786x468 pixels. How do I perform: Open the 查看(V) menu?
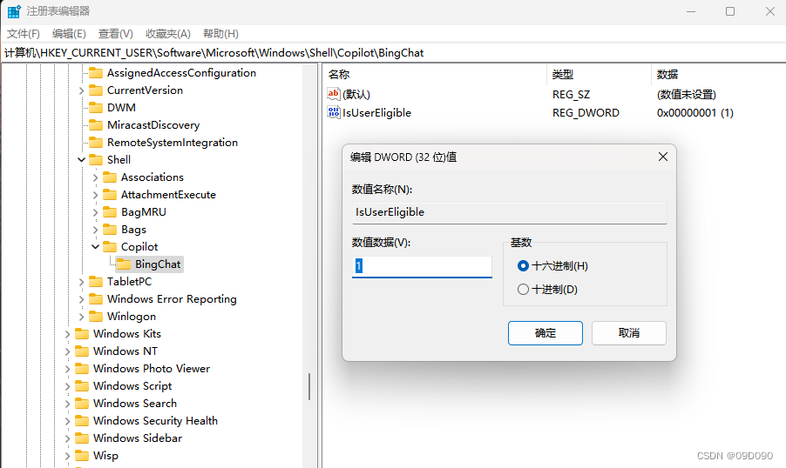tap(115, 34)
